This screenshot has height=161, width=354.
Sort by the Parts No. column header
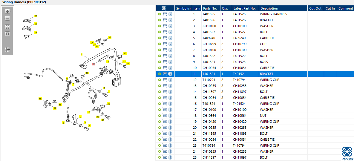pos(210,8)
